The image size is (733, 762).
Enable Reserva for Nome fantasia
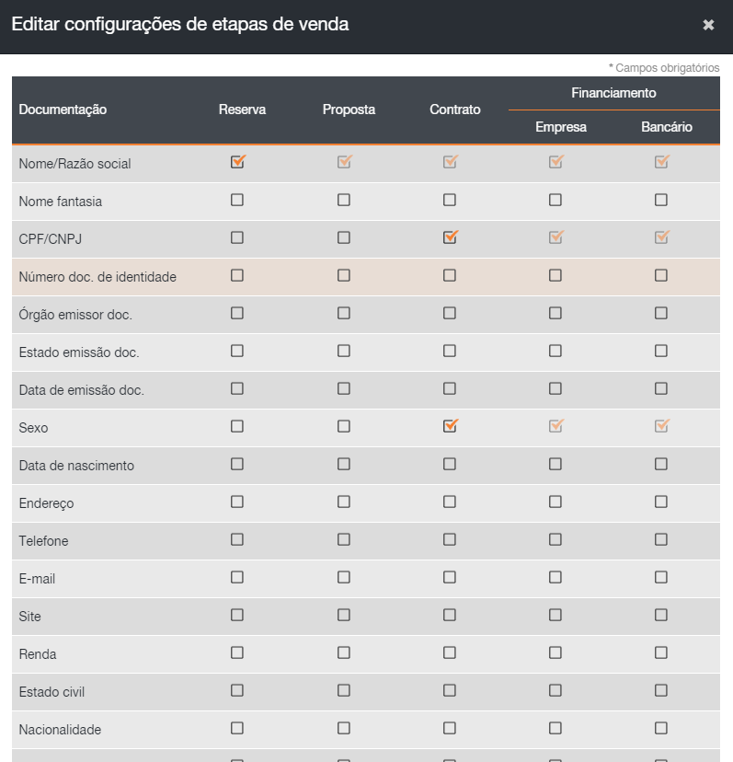[237, 200]
